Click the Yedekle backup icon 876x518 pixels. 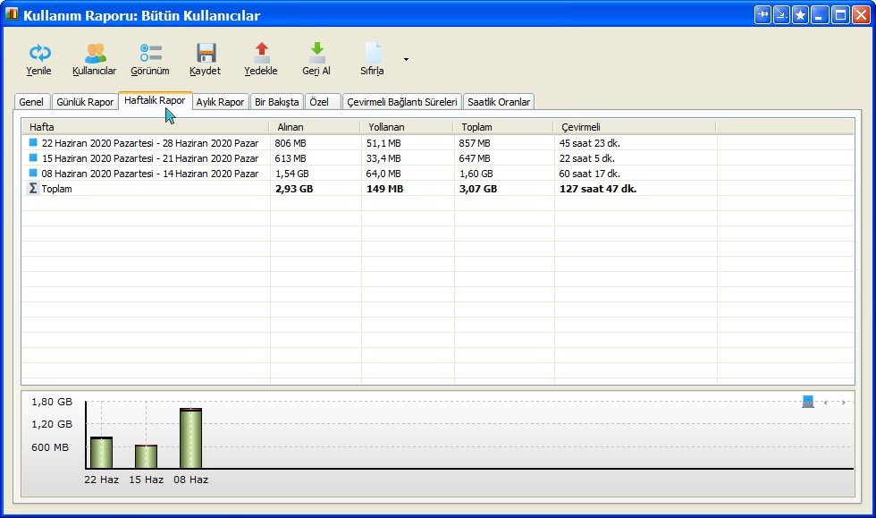coord(261,53)
